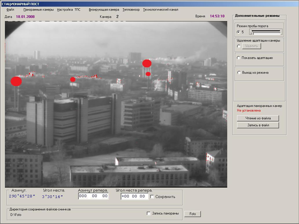The image size is (299, 224).
Task: Select the Показать адаптацию radio option
Action: [239, 58]
